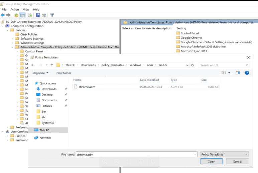This screenshot has width=258, height=173.
Task: Open the view options dropdown arrow
Action: click(229, 73)
